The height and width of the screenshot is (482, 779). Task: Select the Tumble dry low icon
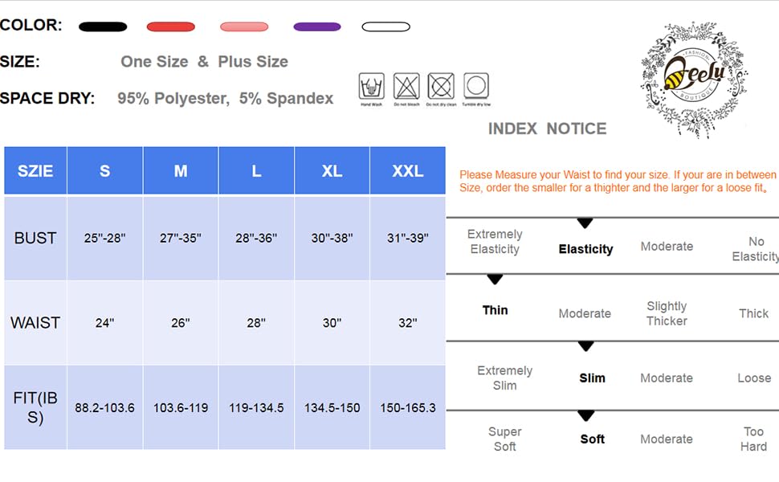pos(476,86)
